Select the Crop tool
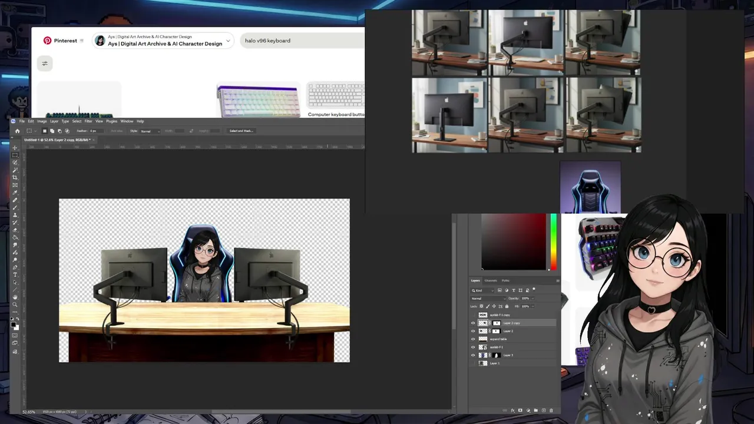Image resolution: width=754 pixels, height=424 pixels. pyautogui.click(x=15, y=177)
